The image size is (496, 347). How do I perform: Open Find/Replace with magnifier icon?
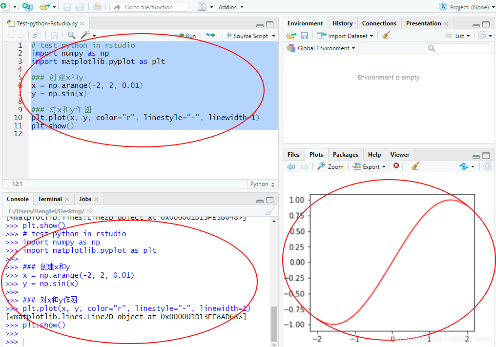point(72,36)
